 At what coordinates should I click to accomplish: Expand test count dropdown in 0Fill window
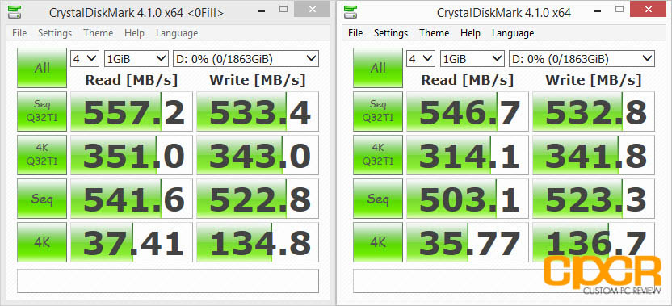pos(85,59)
